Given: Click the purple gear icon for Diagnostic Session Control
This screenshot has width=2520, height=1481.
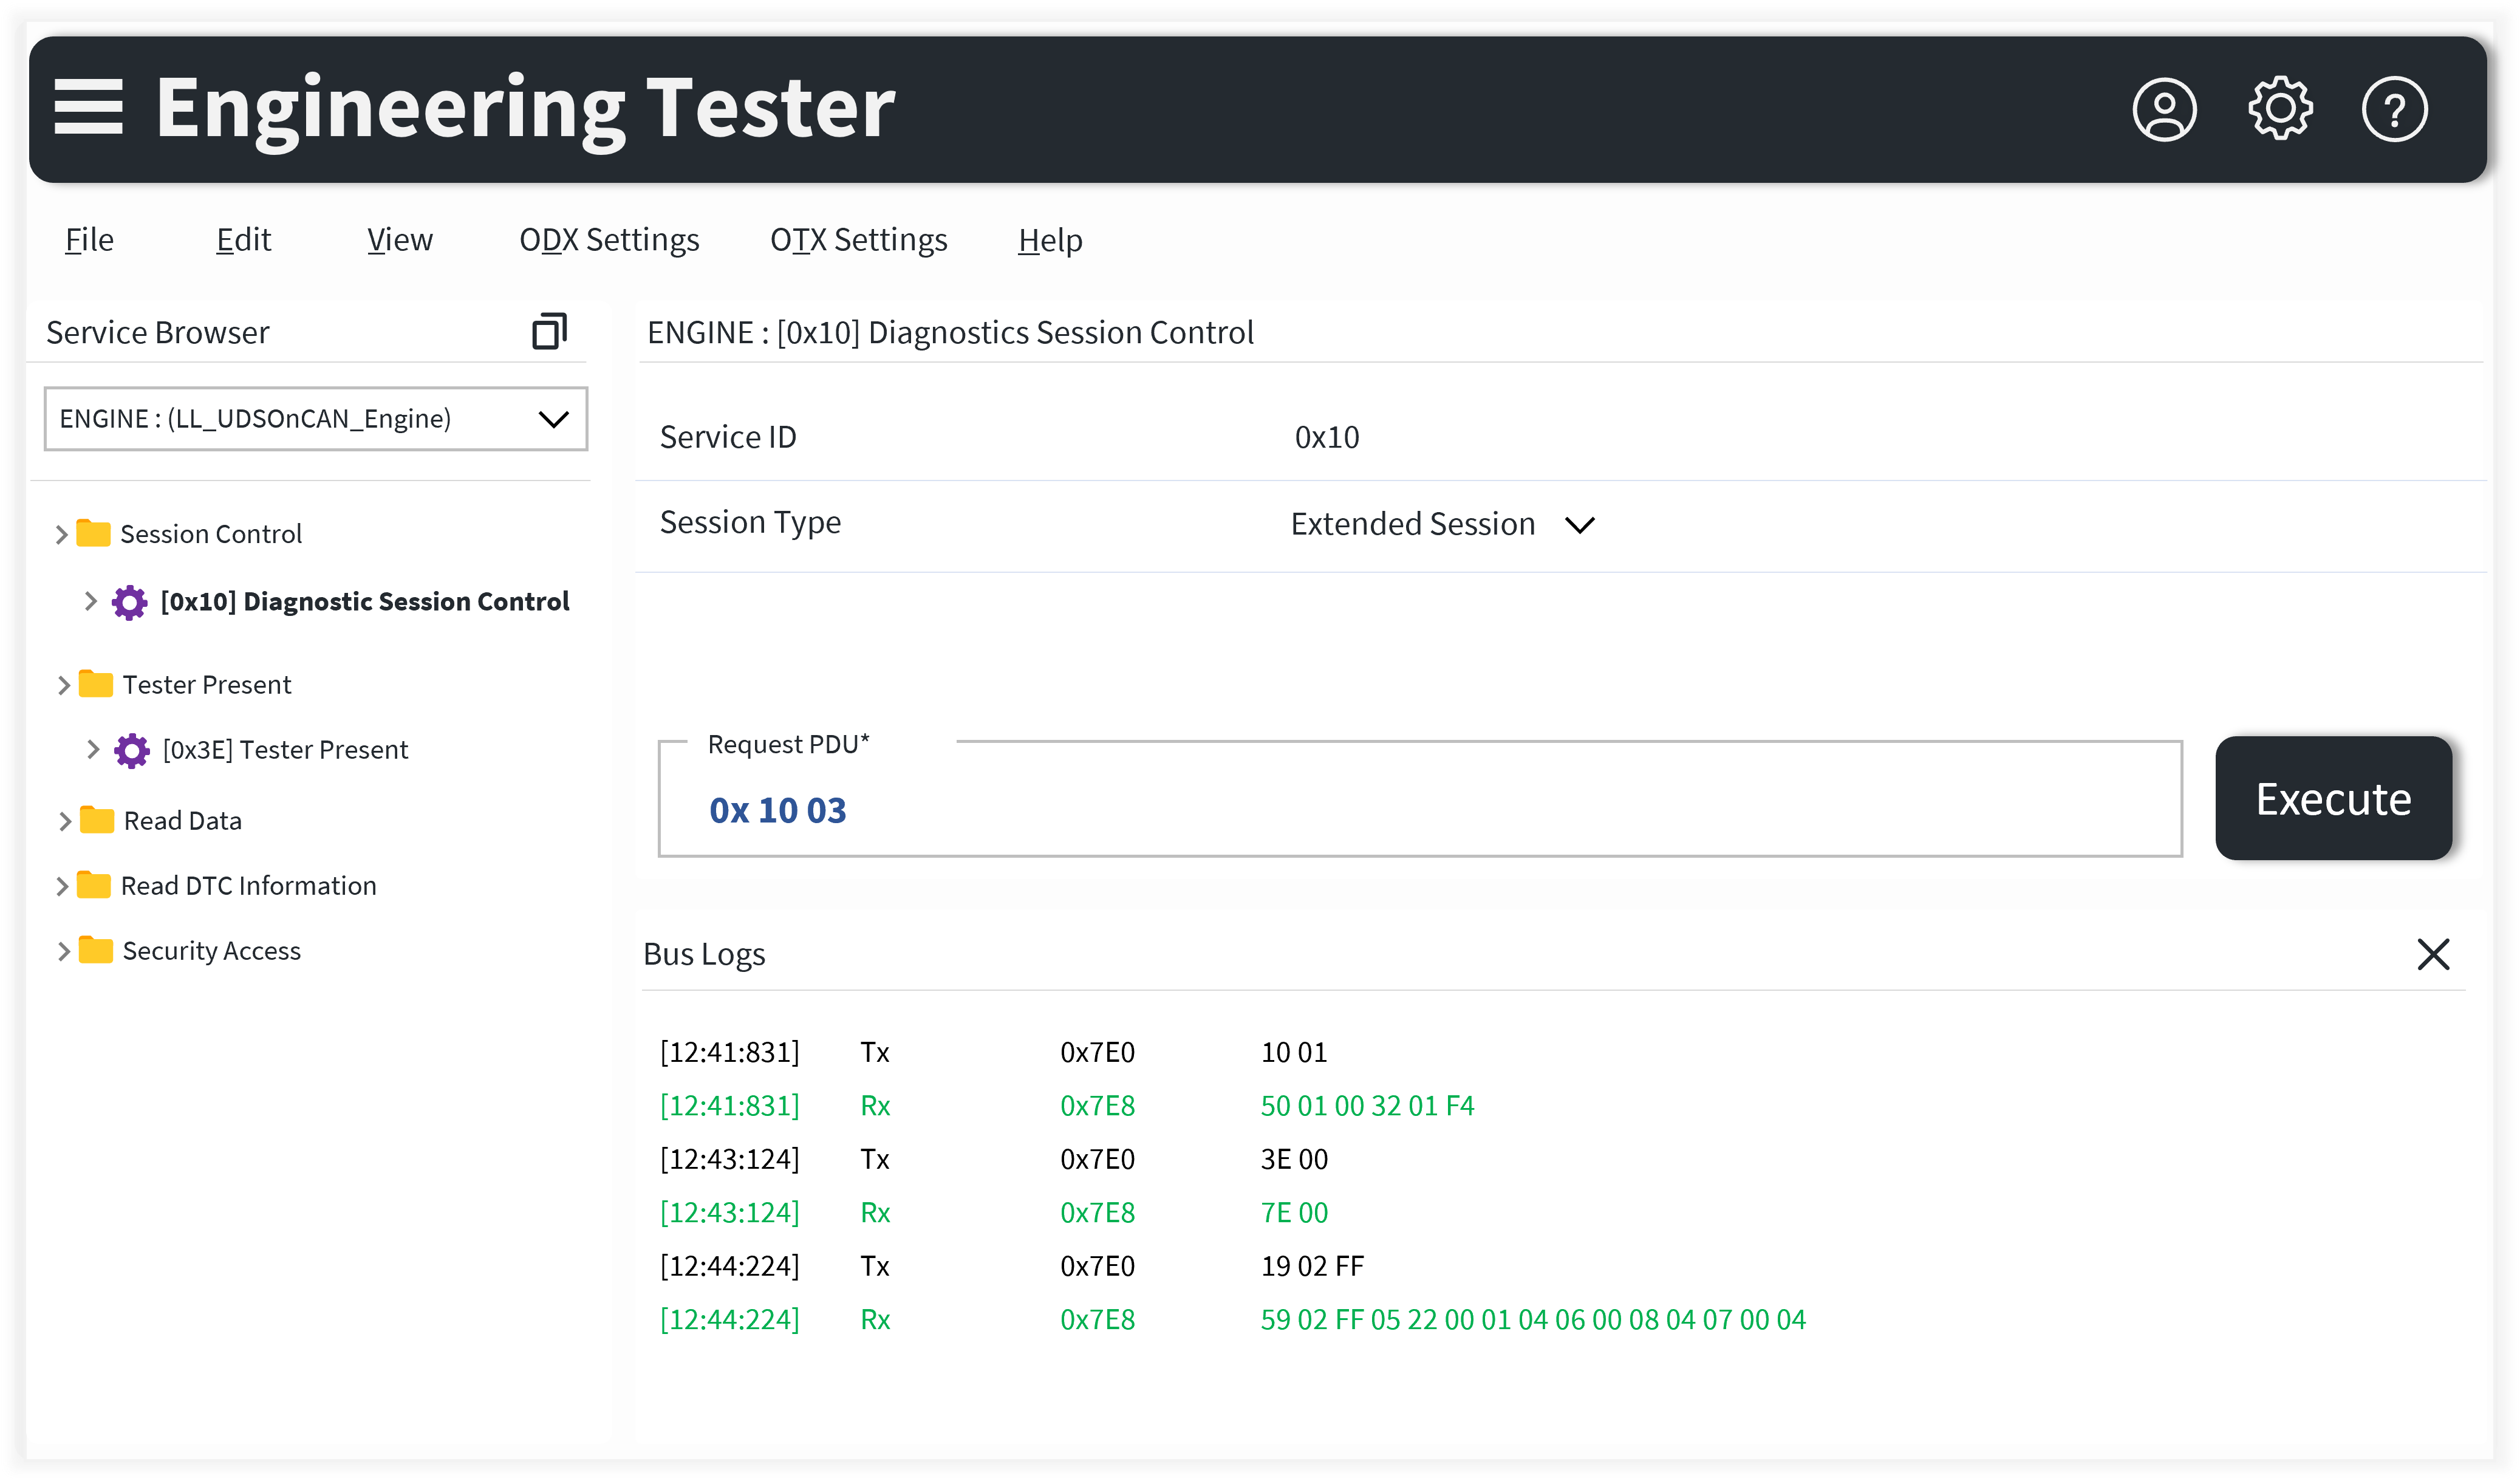Looking at the screenshot, I should coord(129,602).
